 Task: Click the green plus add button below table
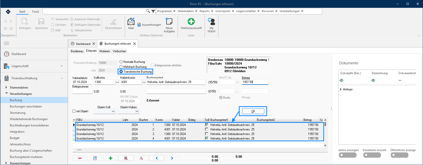point(111,158)
